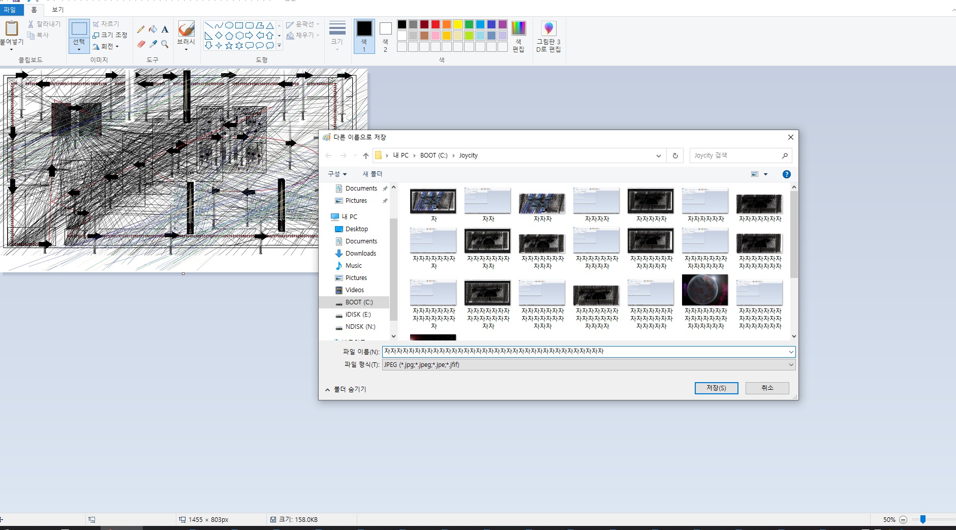
Task: Zoom out with minus button
Action: 903,519
